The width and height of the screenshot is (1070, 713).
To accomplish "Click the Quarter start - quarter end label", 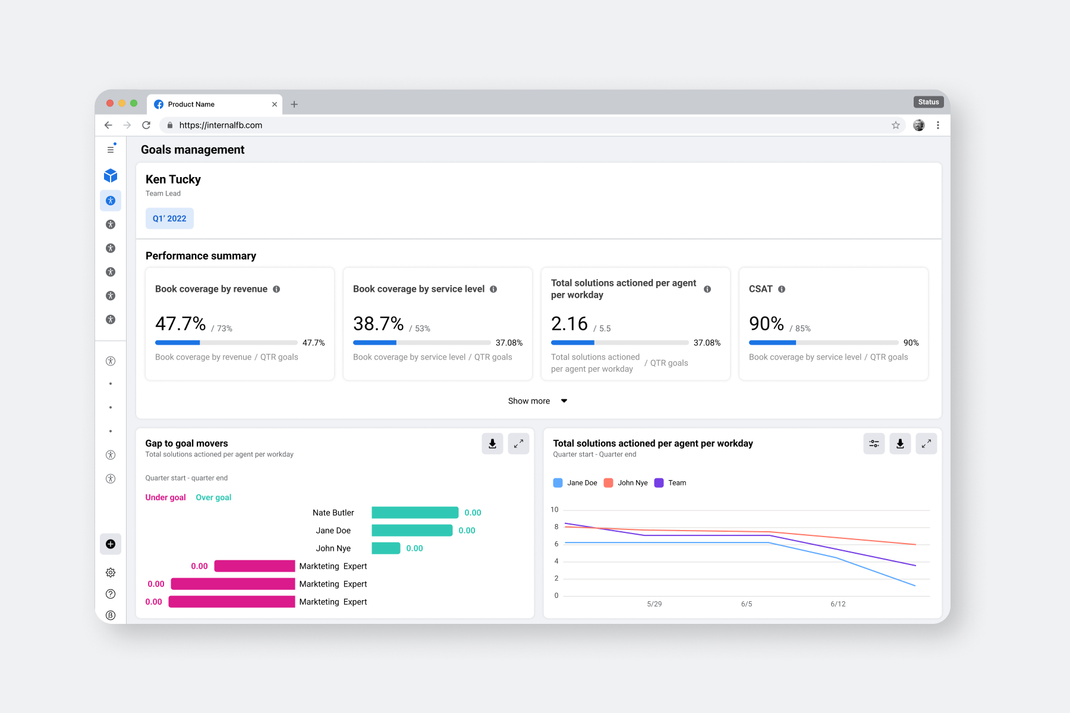I will click(x=187, y=478).
